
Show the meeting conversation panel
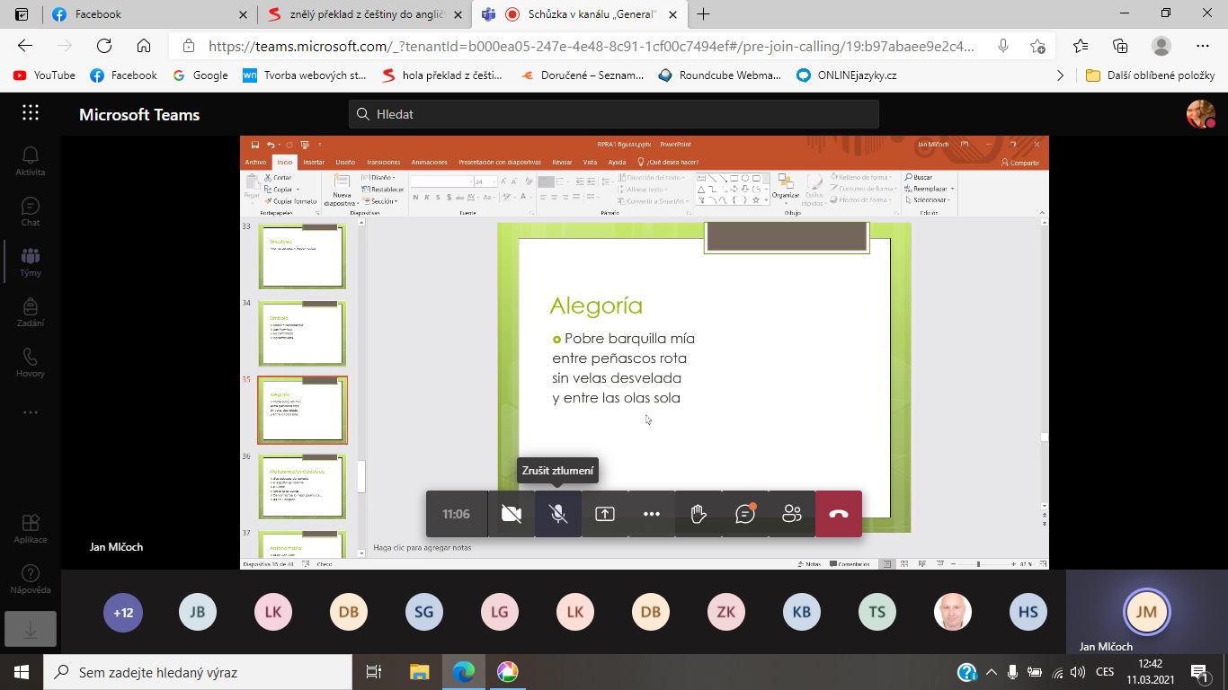[745, 514]
